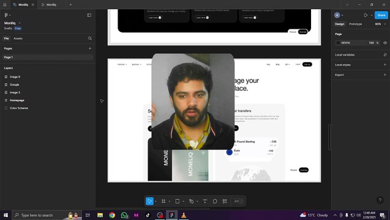Select the Move tool in the bottom toolbar
The image size is (390, 220).
click(x=149, y=201)
